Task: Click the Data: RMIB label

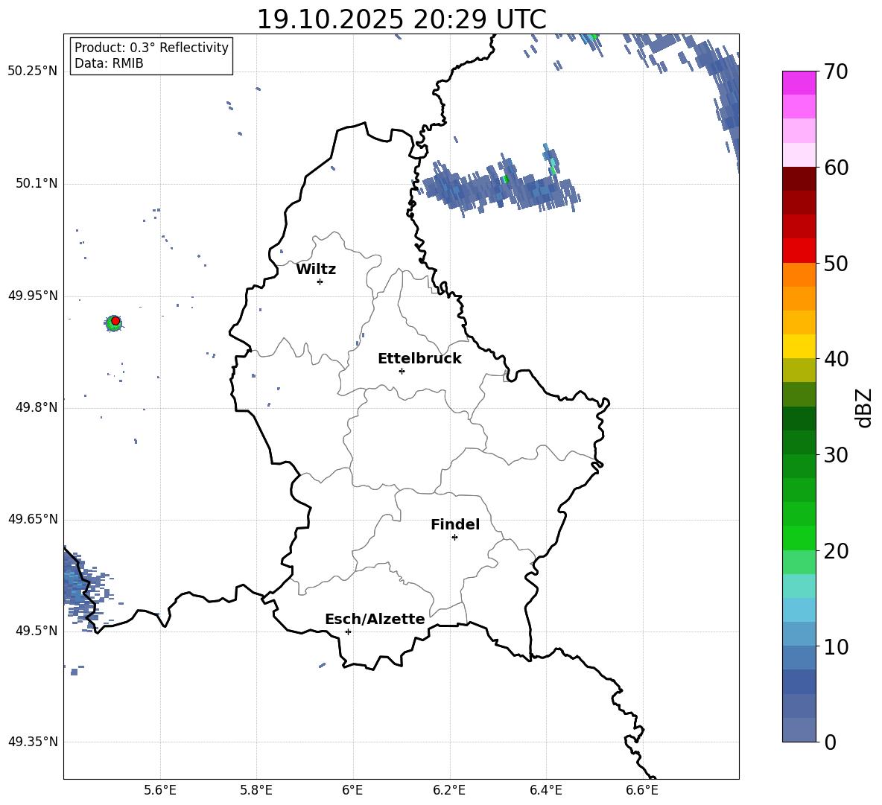Action: point(109,63)
